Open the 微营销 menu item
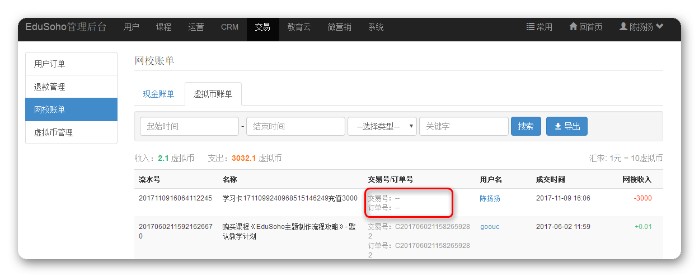The height and width of the screenshot is (277, 699). (x=339, y=27)
